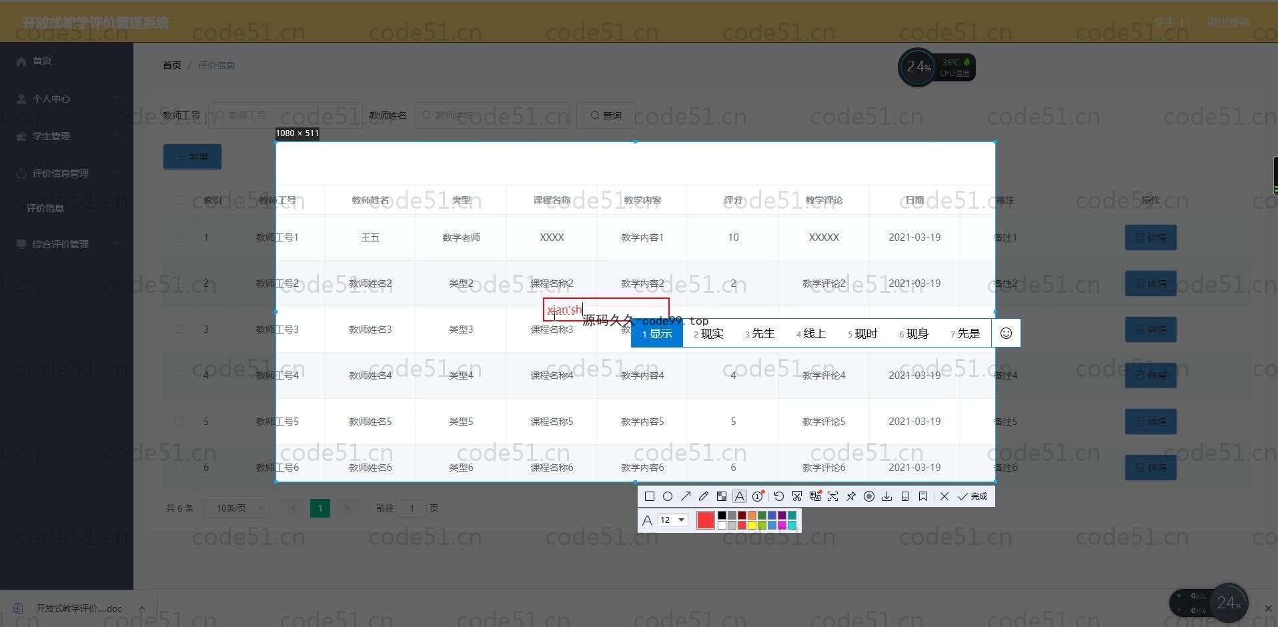The width and height of the screenshot is (1278, 627).
Task: Click the CPU temperature widget
Action: click(x=937, y=67)
